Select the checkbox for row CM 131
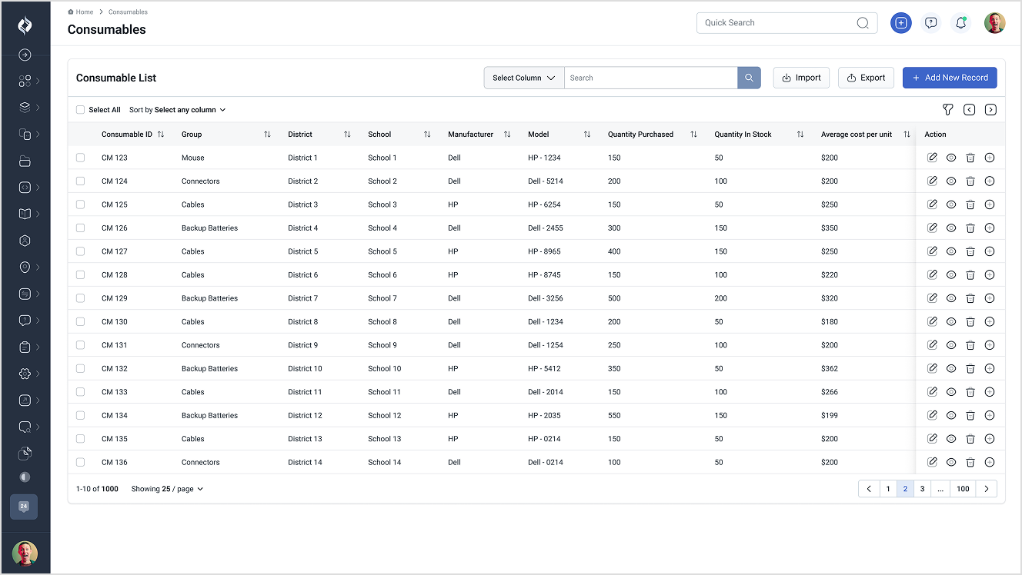The height and width of the screenshot is (575, 1022). [81, 345]
